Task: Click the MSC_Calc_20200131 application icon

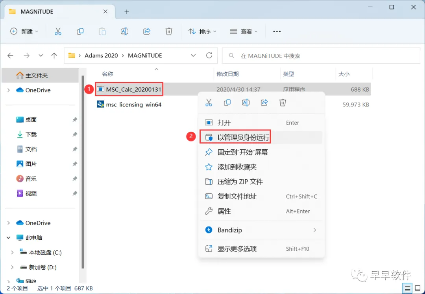Action: pos(101,89)
